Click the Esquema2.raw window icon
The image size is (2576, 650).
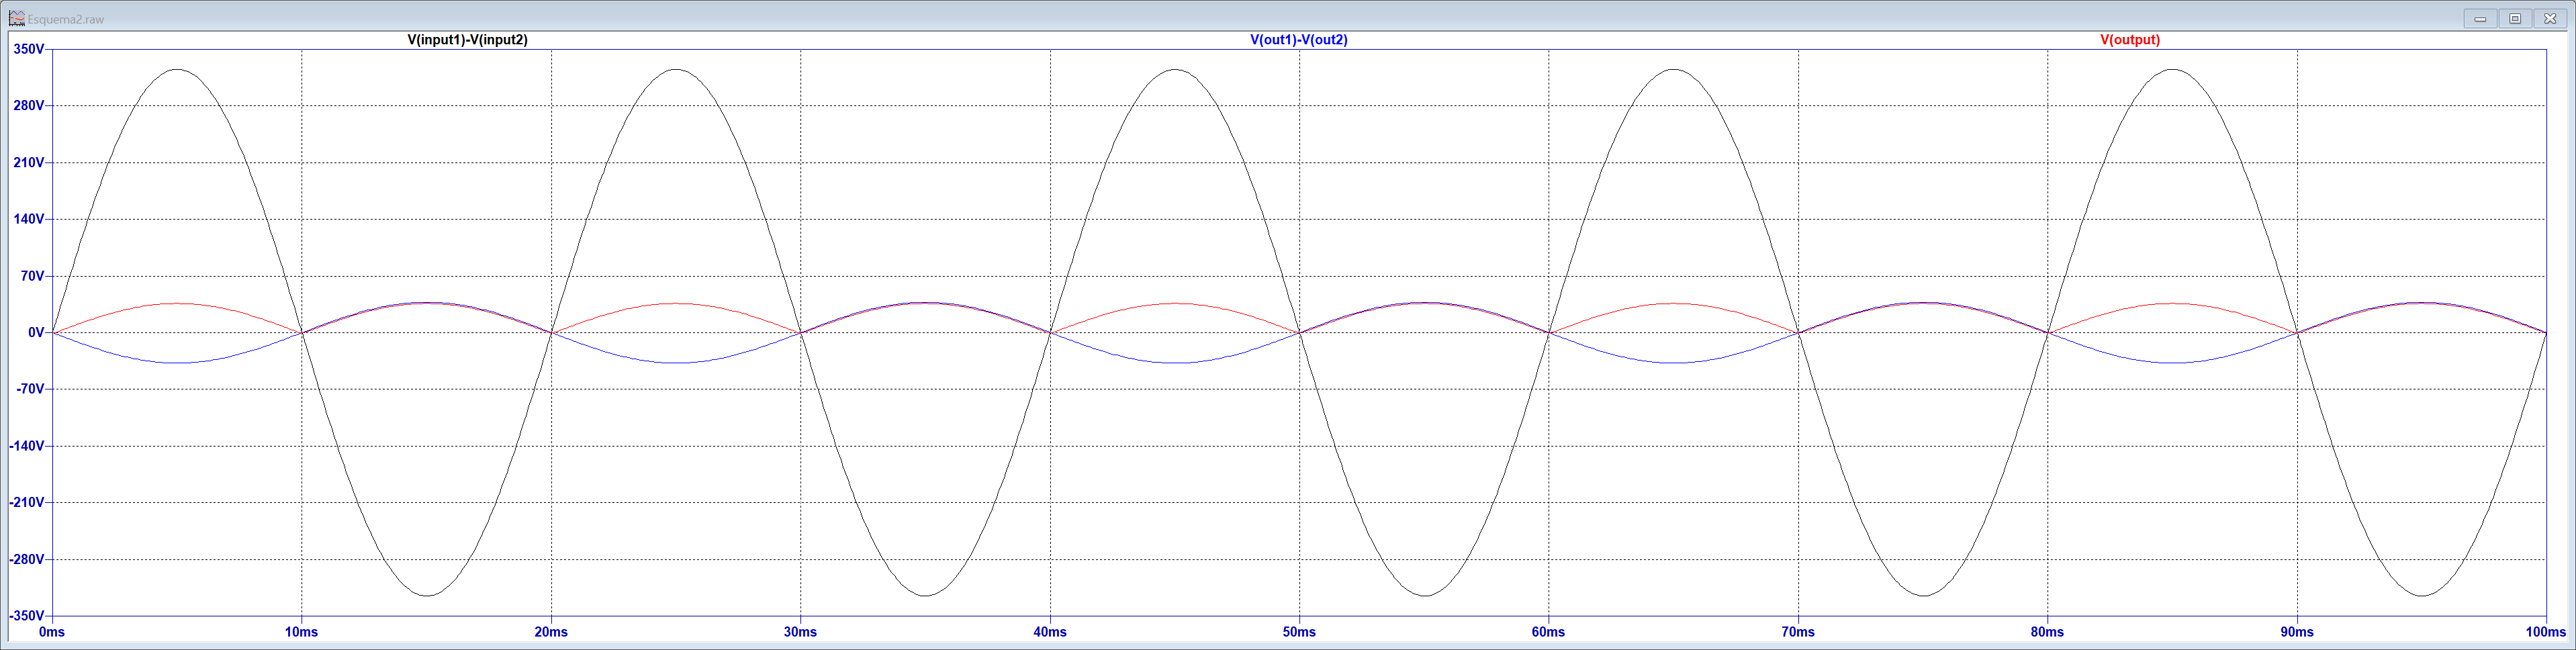16,18
